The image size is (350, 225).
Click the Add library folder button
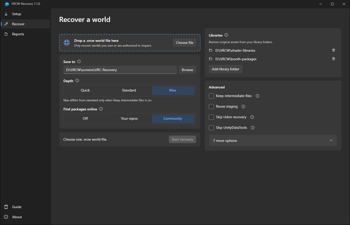click(x=226, y=69)
